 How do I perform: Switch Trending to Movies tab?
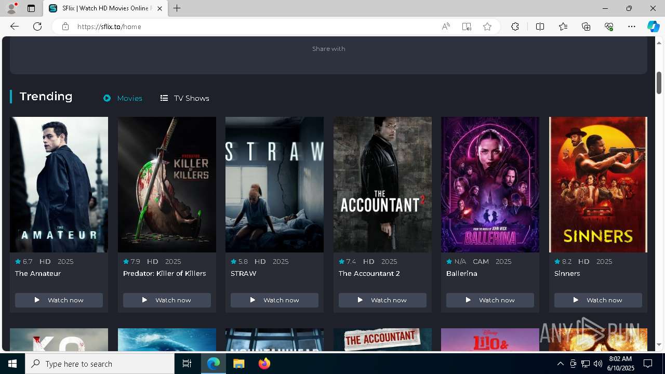pos(123,98)
